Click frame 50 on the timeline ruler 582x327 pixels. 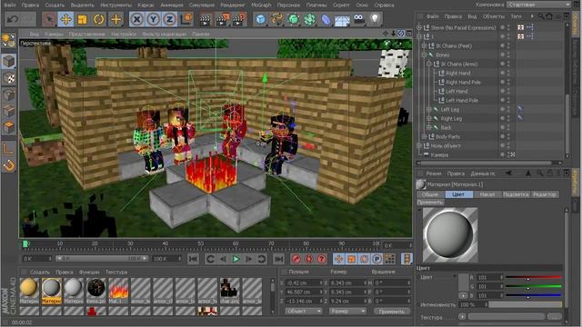(x=200, y=244)
